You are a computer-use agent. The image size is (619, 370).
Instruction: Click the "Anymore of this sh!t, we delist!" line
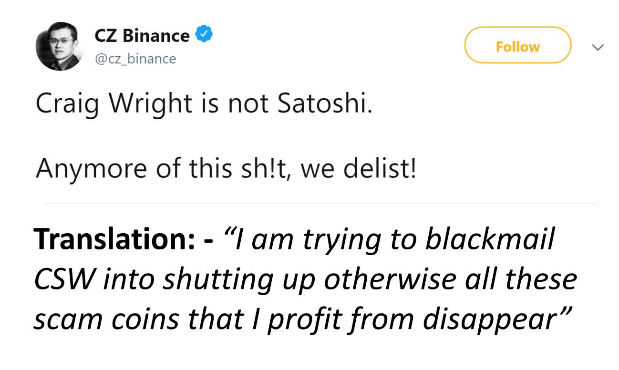(x=226, y=169)
